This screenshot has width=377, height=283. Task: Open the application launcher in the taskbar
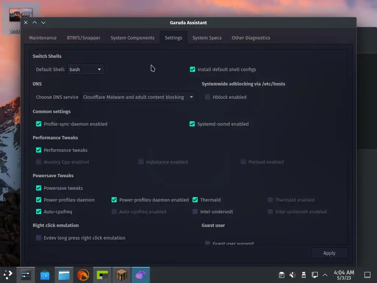click(x=8, y=275)
